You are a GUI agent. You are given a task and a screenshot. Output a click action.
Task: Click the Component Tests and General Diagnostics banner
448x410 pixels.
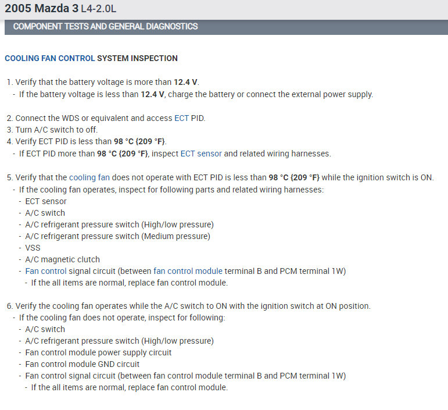[105, 26]
